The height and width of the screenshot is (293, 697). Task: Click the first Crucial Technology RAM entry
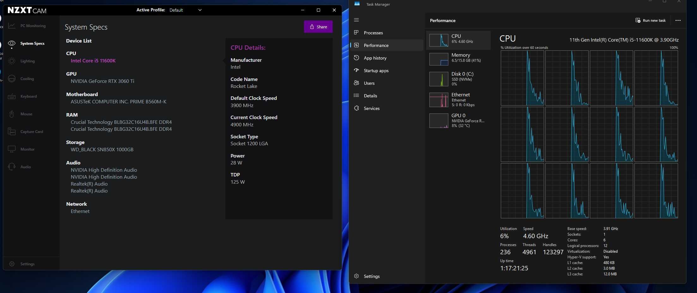[121, 122]
